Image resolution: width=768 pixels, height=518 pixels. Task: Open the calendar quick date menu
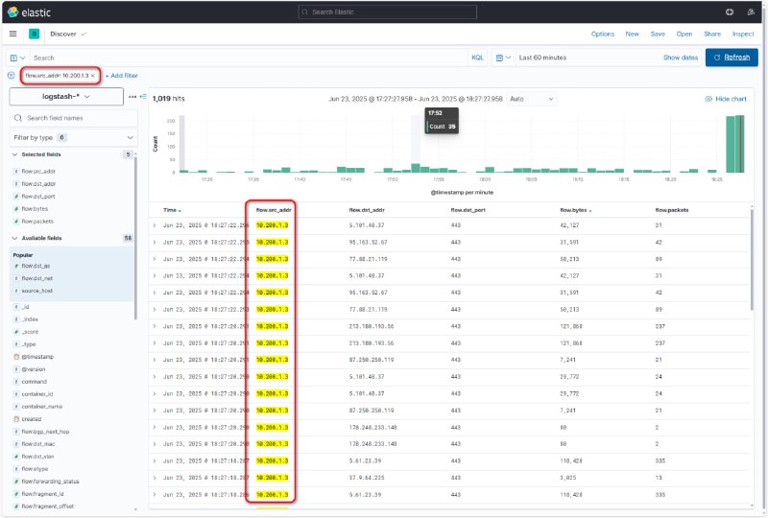503,58
